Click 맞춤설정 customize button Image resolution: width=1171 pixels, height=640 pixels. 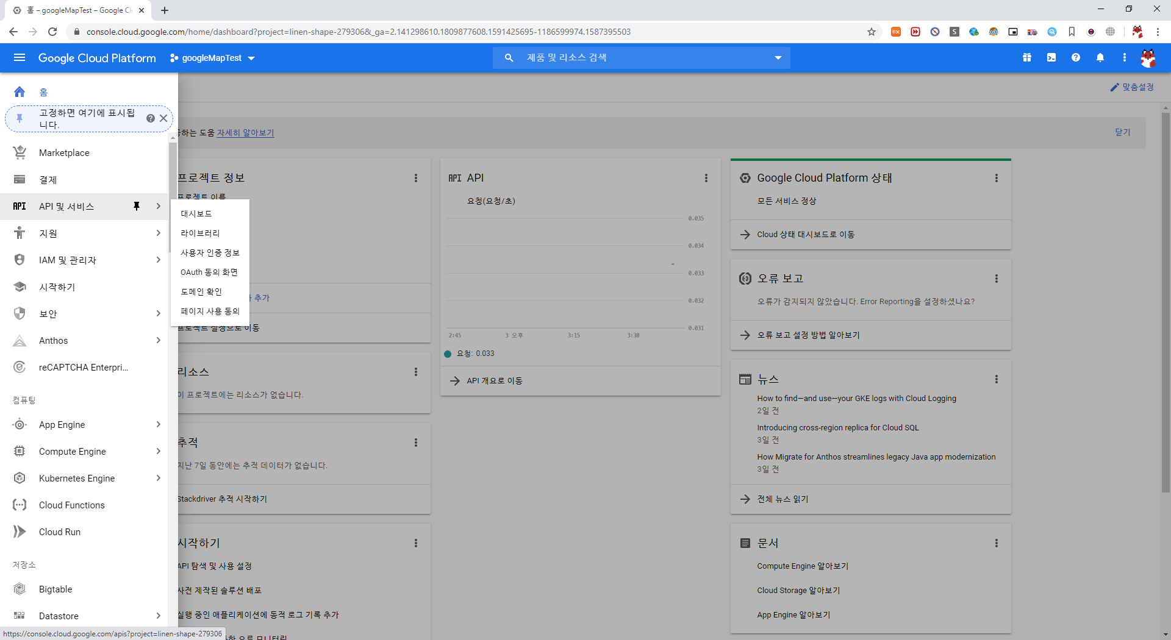pyautogui.click(x=1132, y=87)
